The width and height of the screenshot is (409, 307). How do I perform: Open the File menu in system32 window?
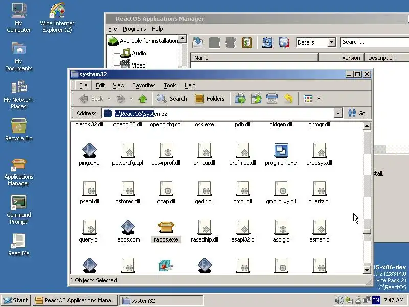pos(83,85)
